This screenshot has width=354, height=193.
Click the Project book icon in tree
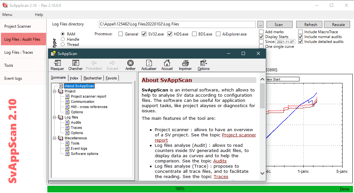60,91
